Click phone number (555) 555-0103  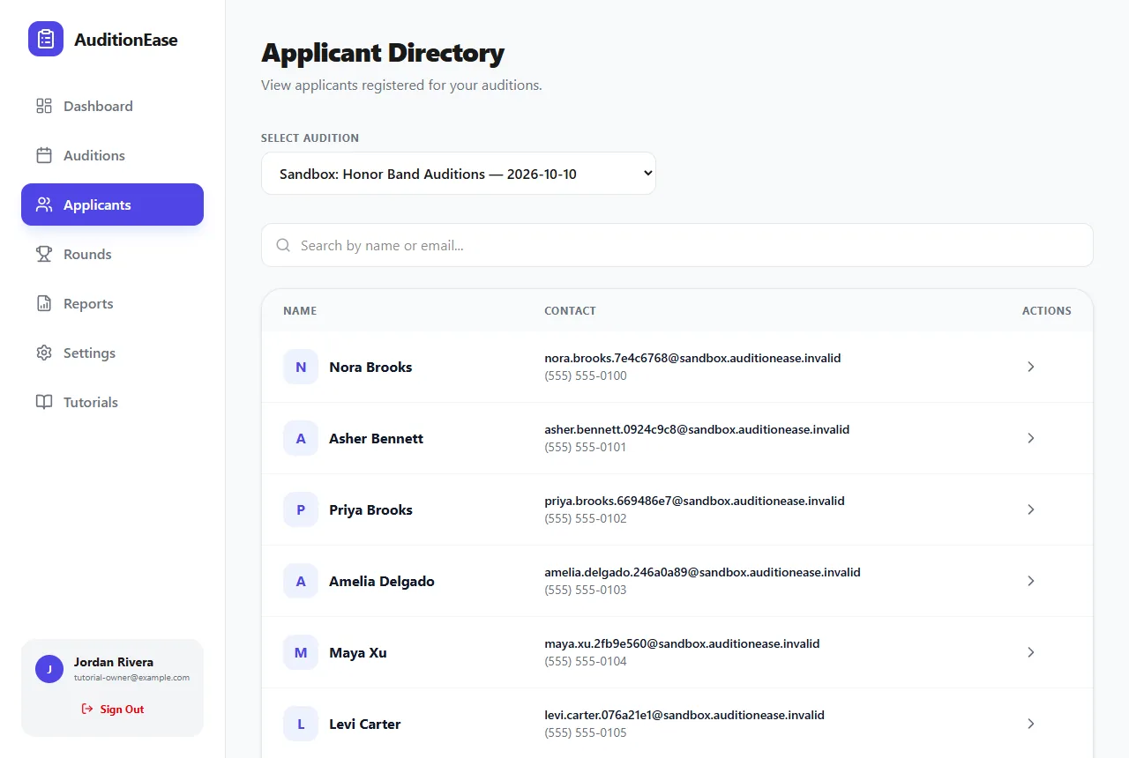pos(586,591)
